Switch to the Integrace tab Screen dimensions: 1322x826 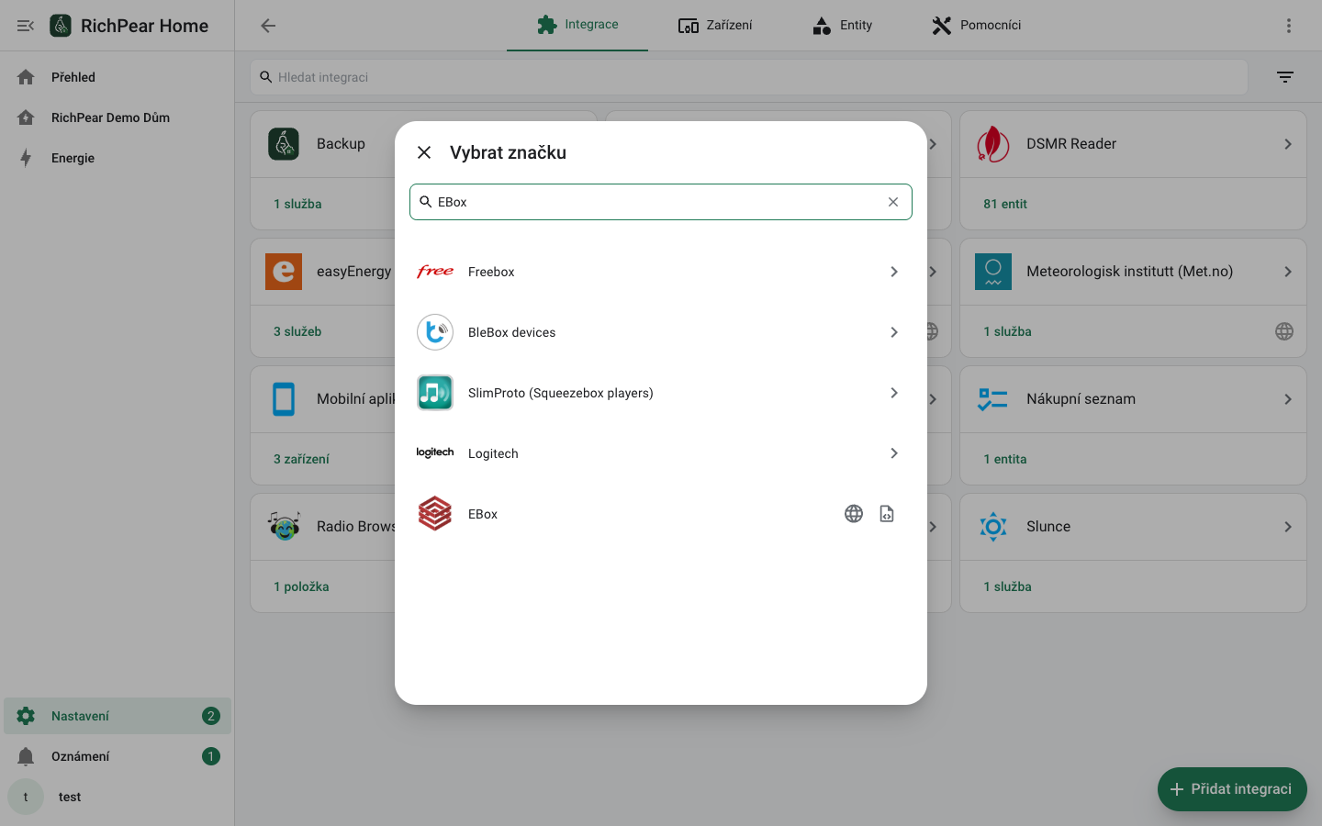[x=577, y=25]
